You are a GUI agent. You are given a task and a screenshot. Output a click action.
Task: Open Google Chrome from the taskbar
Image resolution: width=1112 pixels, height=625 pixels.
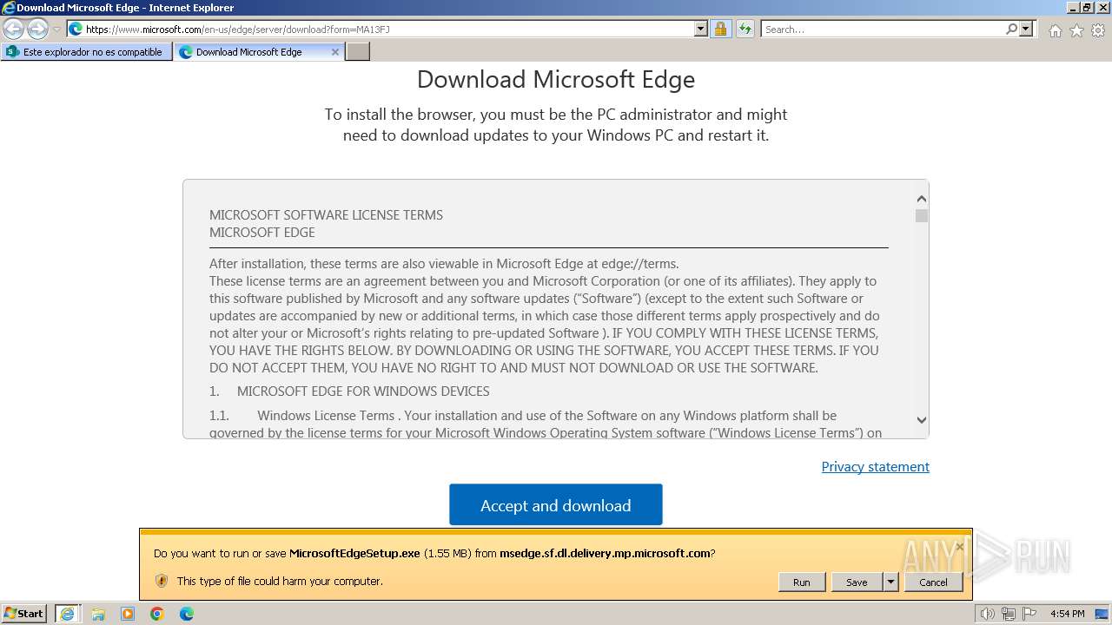157,614
